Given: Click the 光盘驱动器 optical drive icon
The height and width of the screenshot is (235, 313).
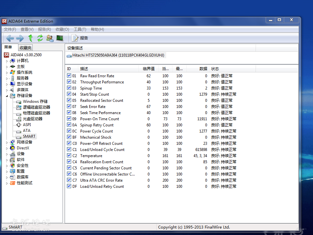Looking at the screenshot, I should pos(19,119).
